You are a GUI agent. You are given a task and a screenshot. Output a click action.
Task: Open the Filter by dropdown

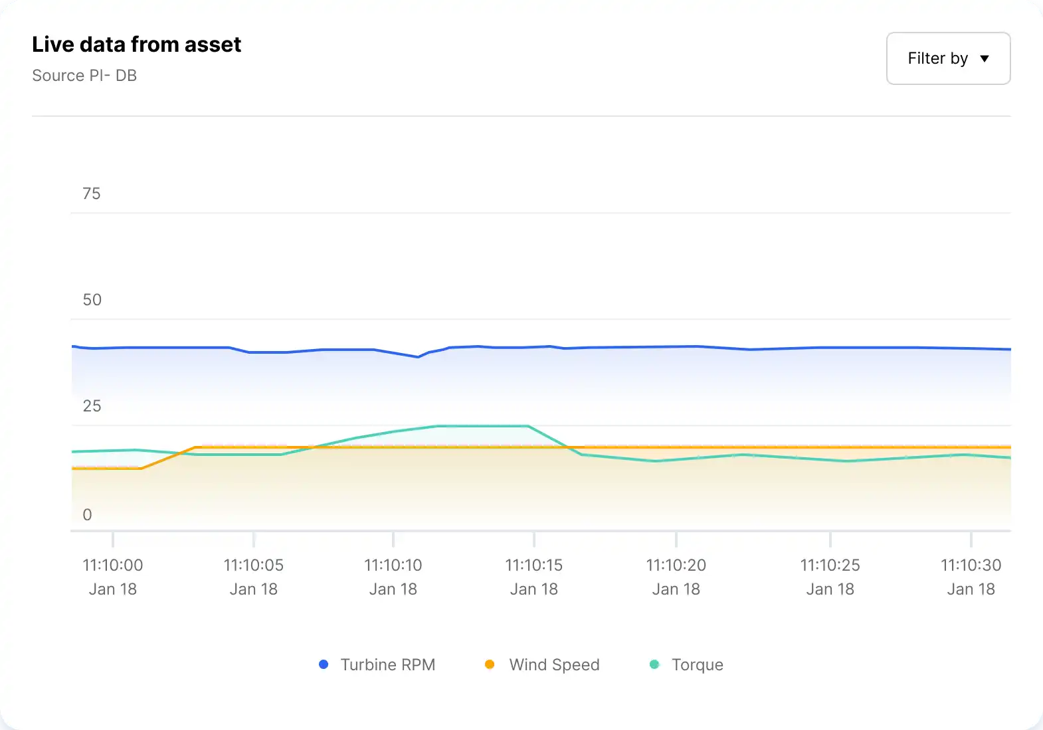947,58
